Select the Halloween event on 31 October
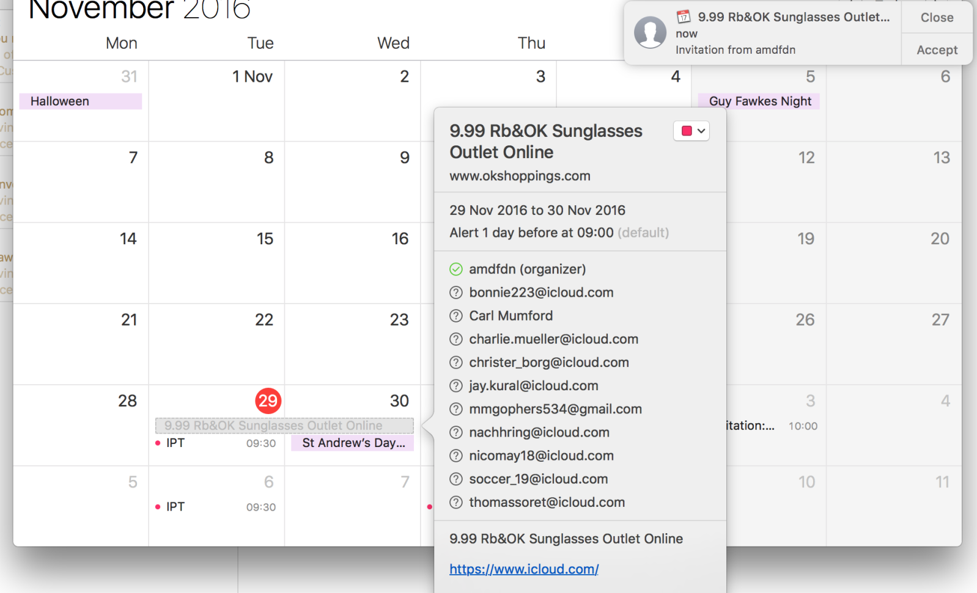 81,101
